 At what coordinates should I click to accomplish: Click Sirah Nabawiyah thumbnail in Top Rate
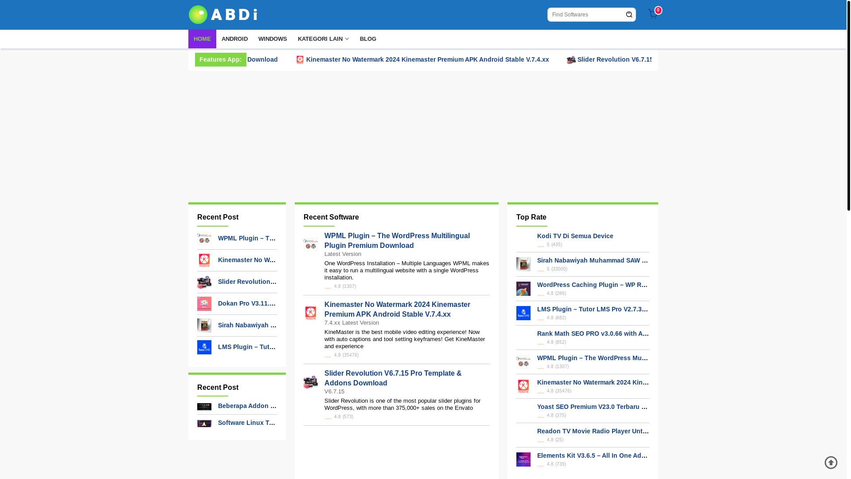(523, 264)
